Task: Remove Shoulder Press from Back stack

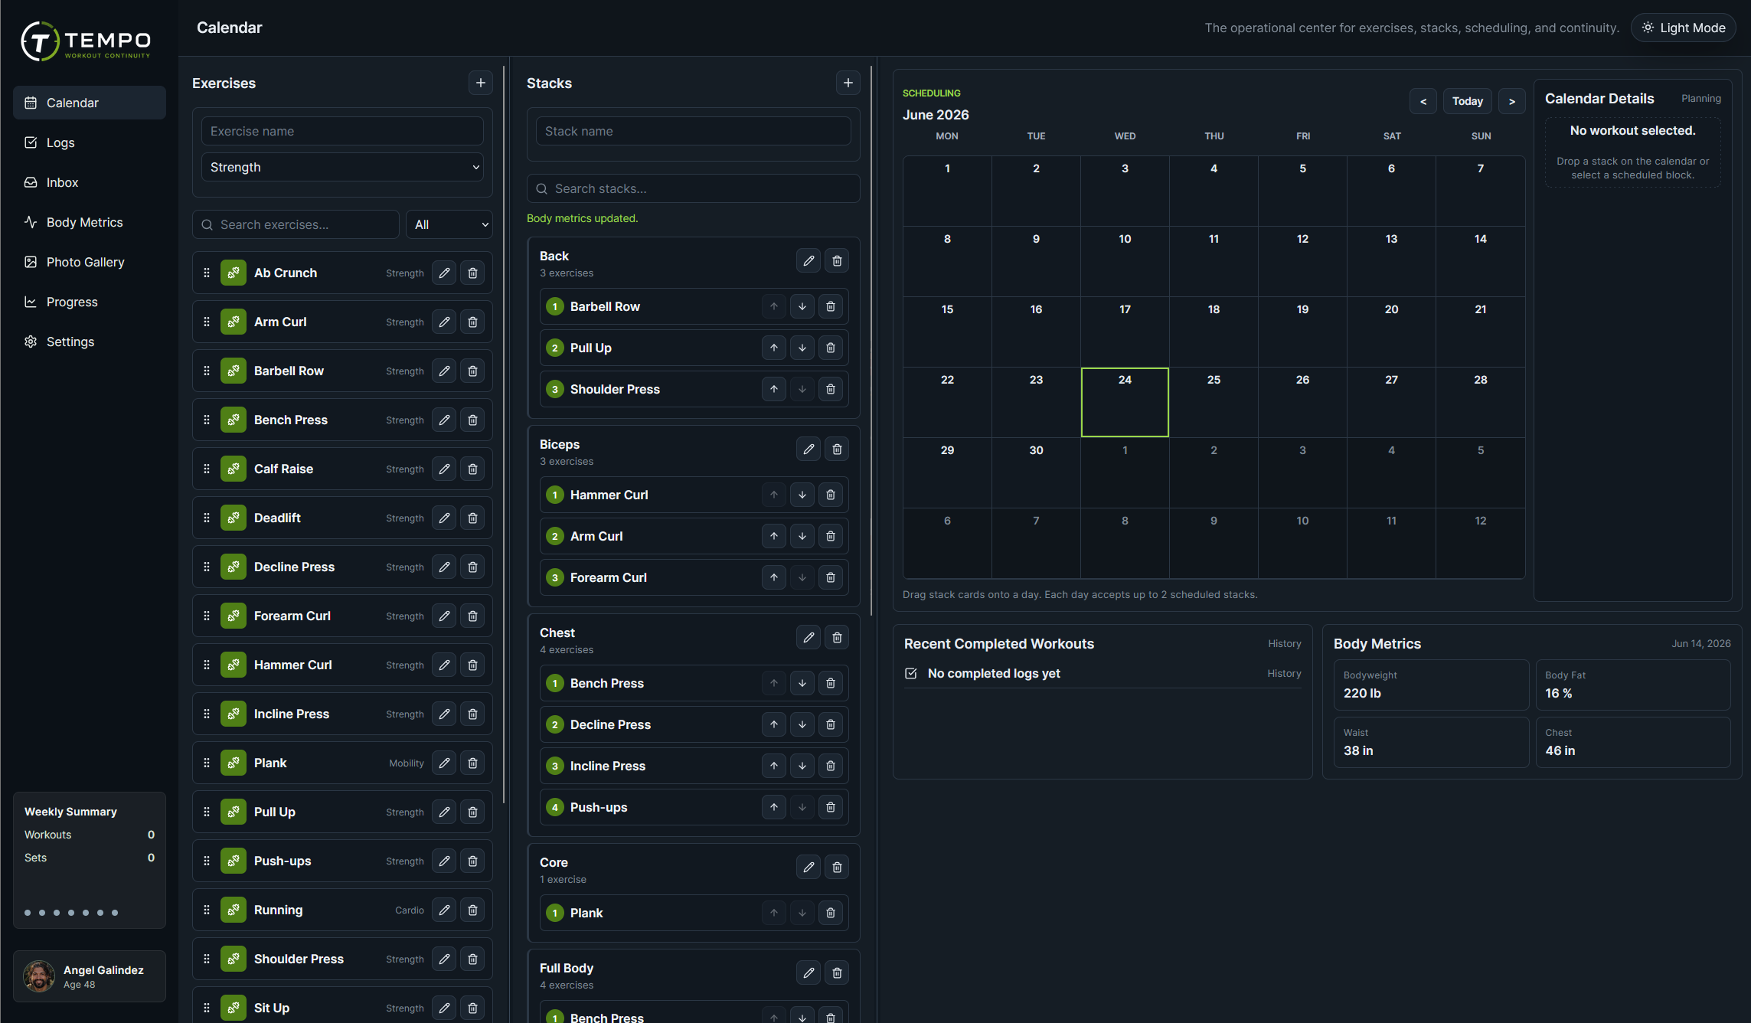Action: [831, 389]
